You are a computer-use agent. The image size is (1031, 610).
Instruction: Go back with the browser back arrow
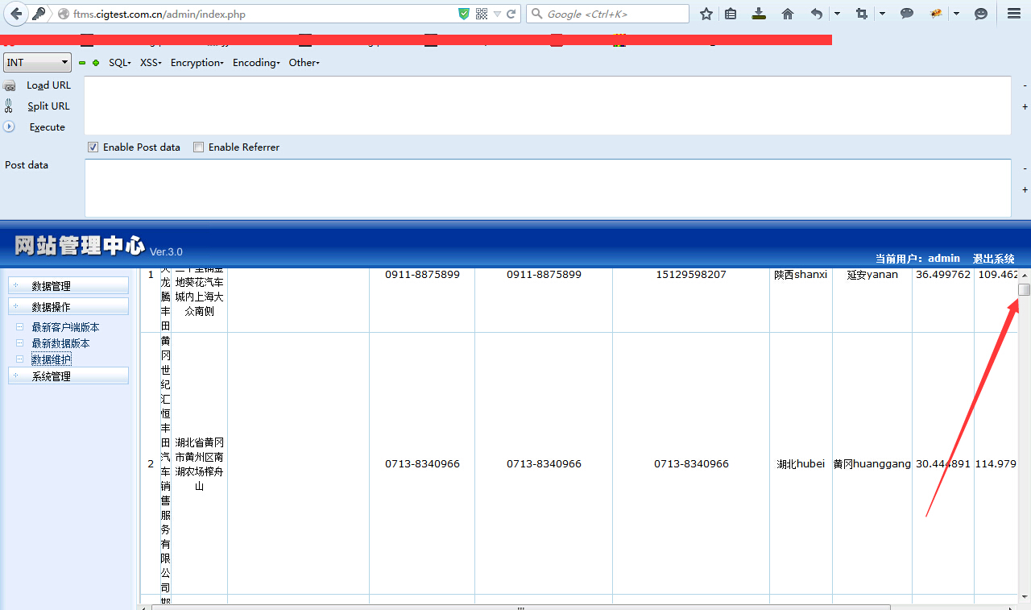(x=16, y=14)
